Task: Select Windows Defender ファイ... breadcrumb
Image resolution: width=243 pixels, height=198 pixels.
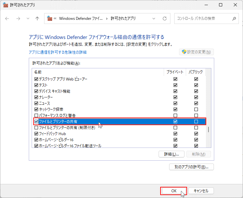Action: click(x=81, y=19)
